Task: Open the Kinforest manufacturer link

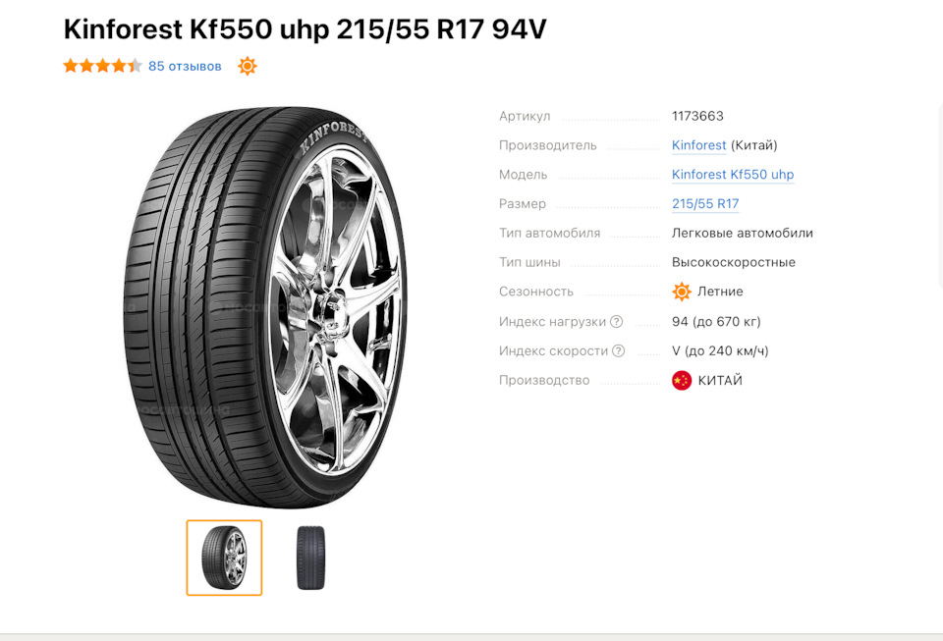Action: 698,145
